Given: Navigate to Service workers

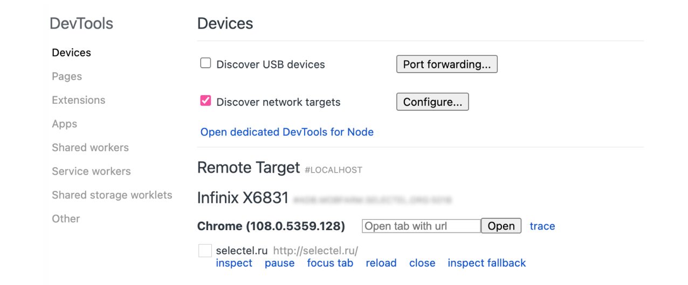Looking at the screenshot, I should (x=91, y=171).
